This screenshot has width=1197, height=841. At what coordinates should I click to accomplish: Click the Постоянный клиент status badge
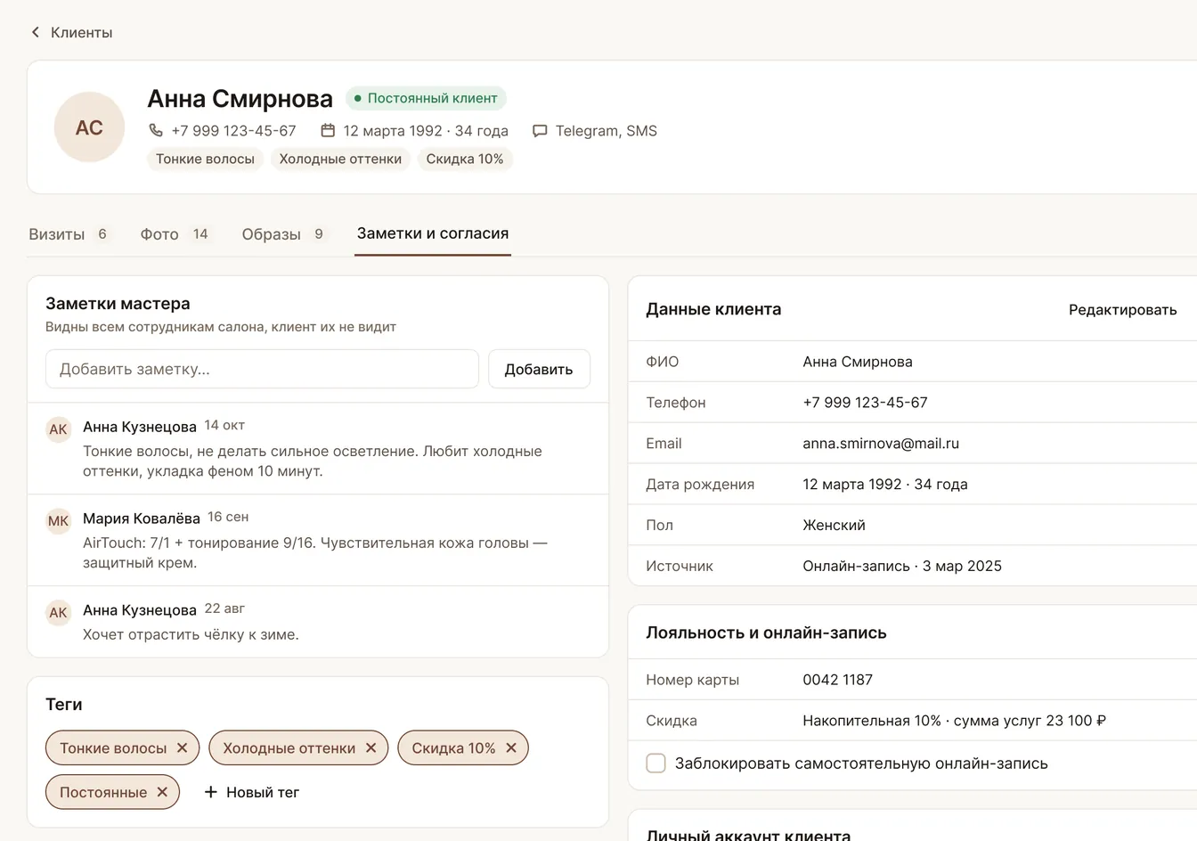[x=426, y=98]
